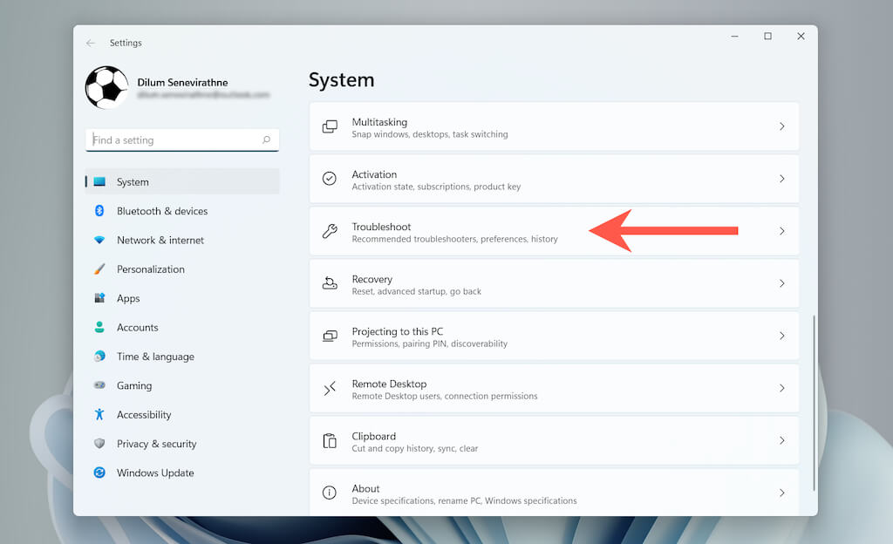Image resolution: width=893 pixels, height=544 pixels.
Task: Click the Multitasking windows icon
Action: (330, 127)
